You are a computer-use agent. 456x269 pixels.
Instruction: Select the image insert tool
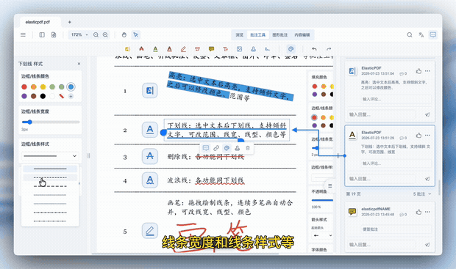(x=239, y=49)
